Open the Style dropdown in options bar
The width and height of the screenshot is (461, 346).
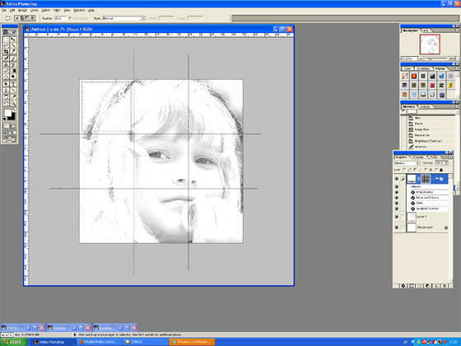(x=123, y=18)
